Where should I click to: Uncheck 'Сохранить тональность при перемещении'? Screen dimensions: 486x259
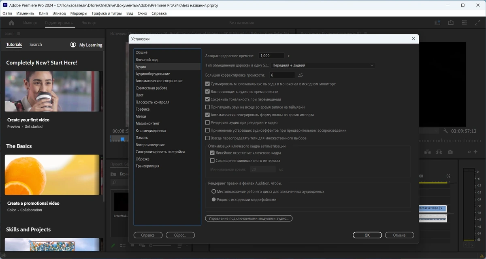(x=207, y=99)
